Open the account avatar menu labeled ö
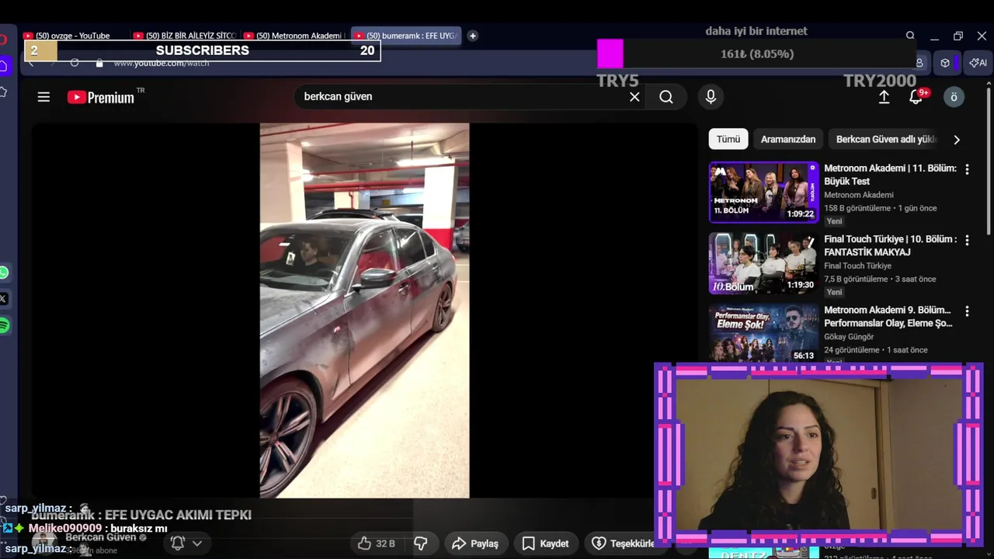Viewport: 994px width, 559px height. (954, 97)
